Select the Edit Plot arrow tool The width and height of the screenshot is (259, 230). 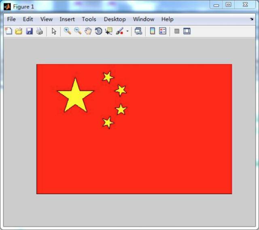click(54, 31)
